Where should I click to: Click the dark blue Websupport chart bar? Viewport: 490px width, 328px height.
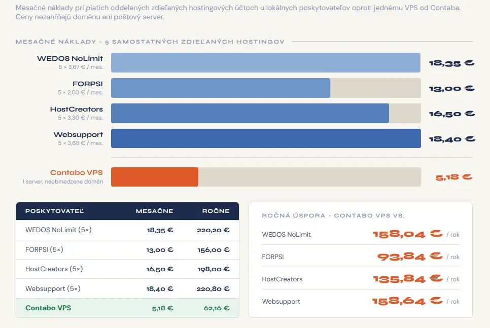coord(266,138)
